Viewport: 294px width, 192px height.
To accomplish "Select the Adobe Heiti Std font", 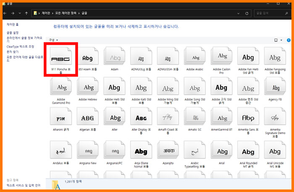I will coord(114,86).
